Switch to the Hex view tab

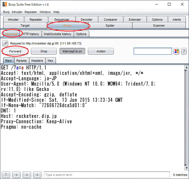point(50,61)
